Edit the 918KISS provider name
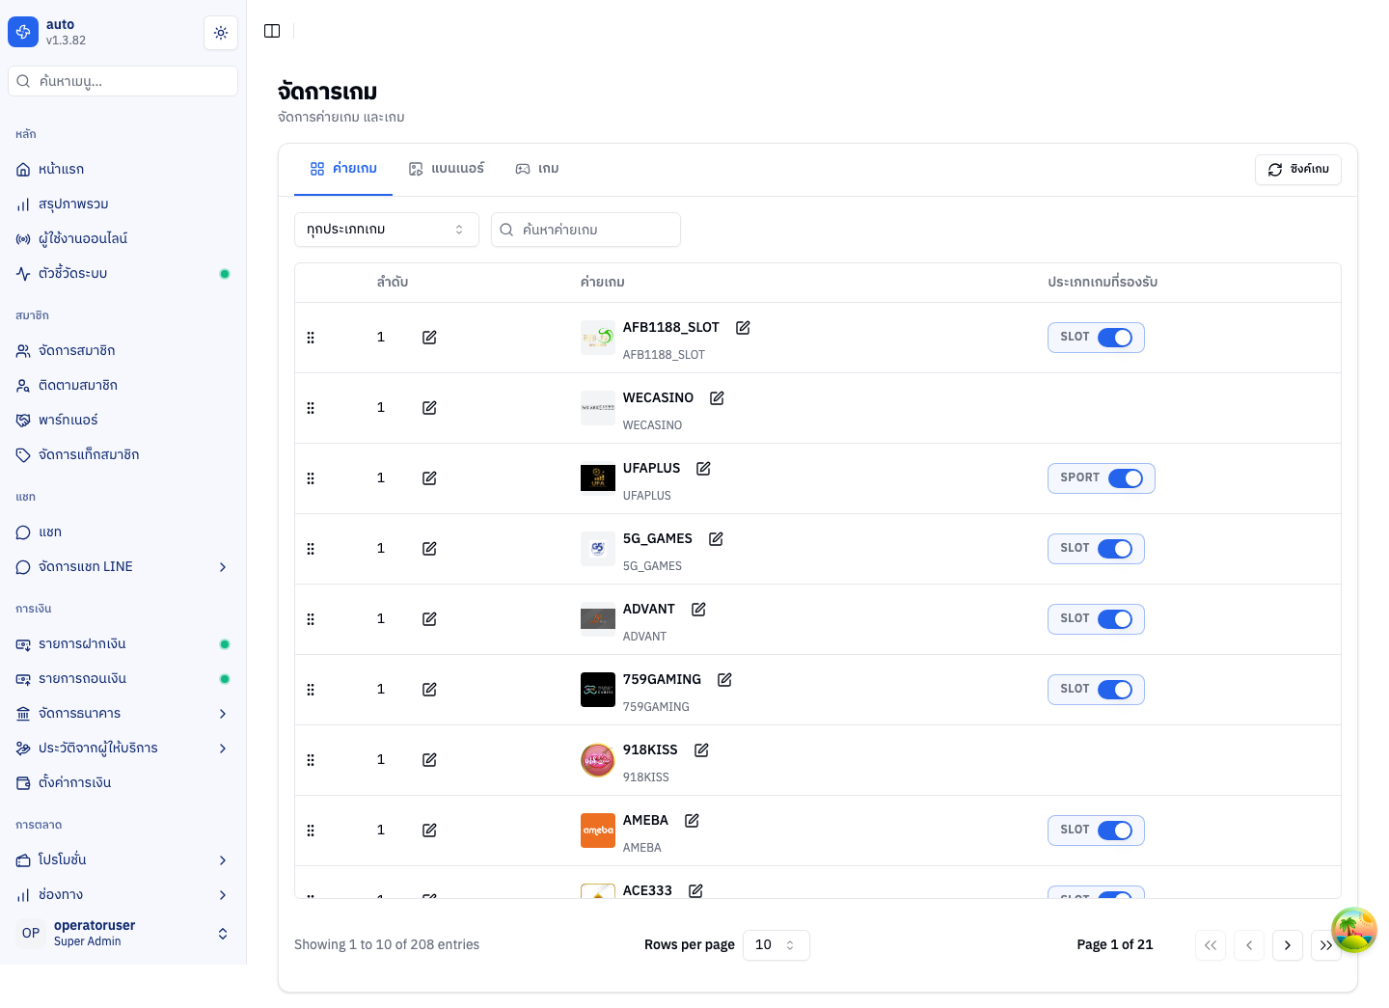Viewport: 1389px width, 1008px height. (701, 750)
